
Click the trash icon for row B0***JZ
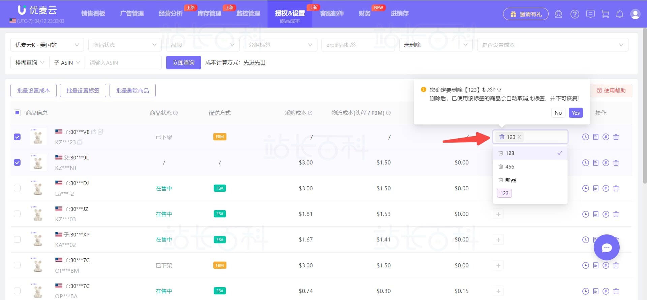(616, 214)
